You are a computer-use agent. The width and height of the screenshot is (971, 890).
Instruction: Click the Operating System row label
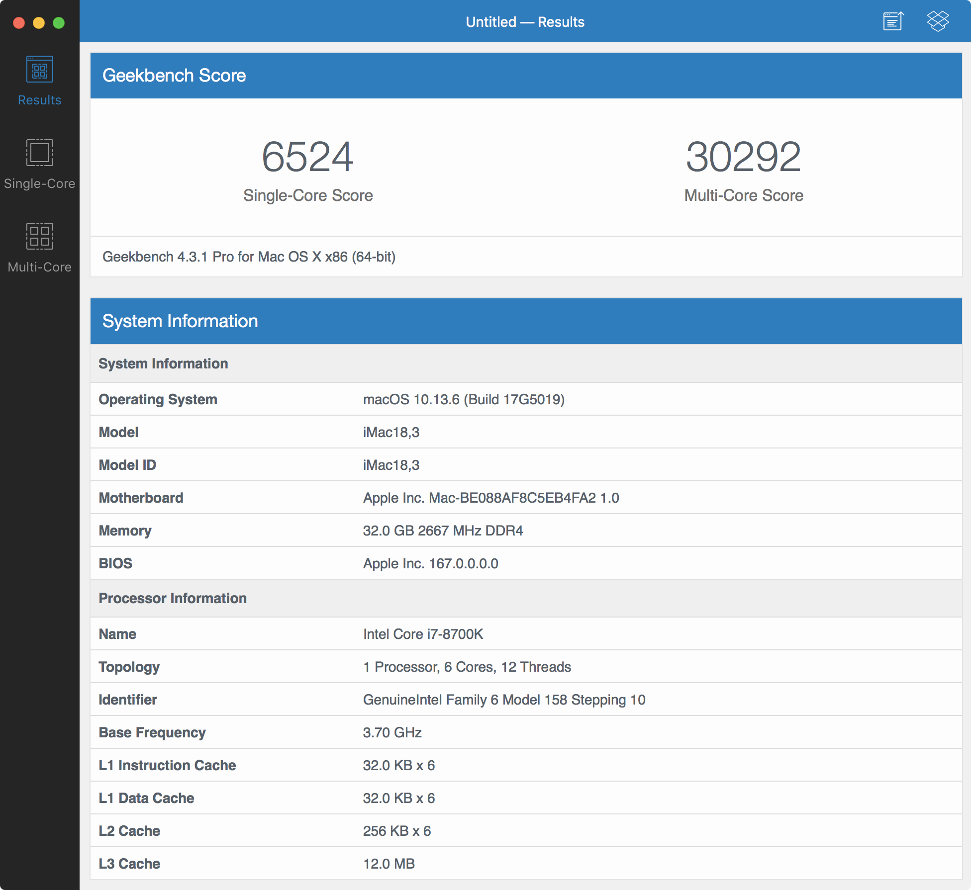[158, 399]
